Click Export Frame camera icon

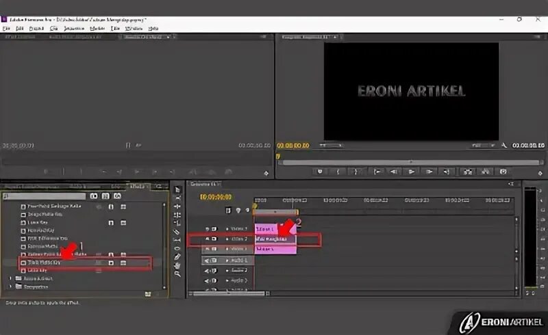pyautogui.click(x=503, y=172)
